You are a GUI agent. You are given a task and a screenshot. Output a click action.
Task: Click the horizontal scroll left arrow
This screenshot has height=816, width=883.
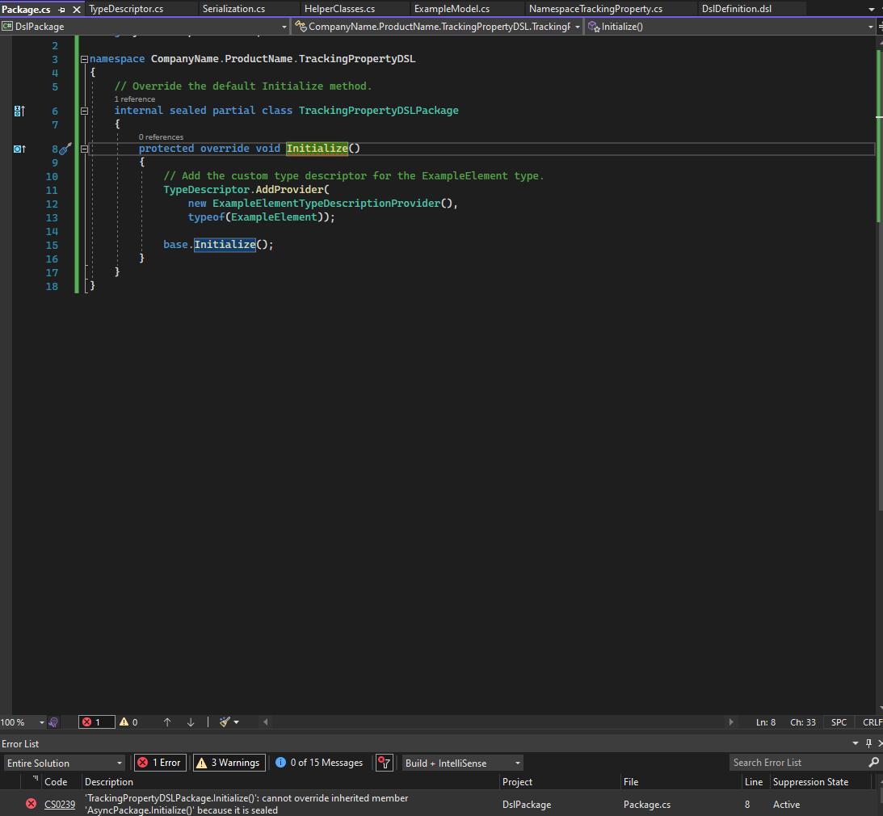click(x=266, y=722)
